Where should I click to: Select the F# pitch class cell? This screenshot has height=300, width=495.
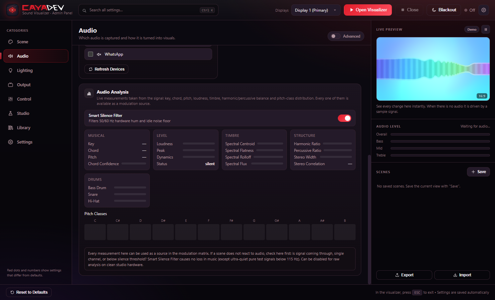[231, 232]
